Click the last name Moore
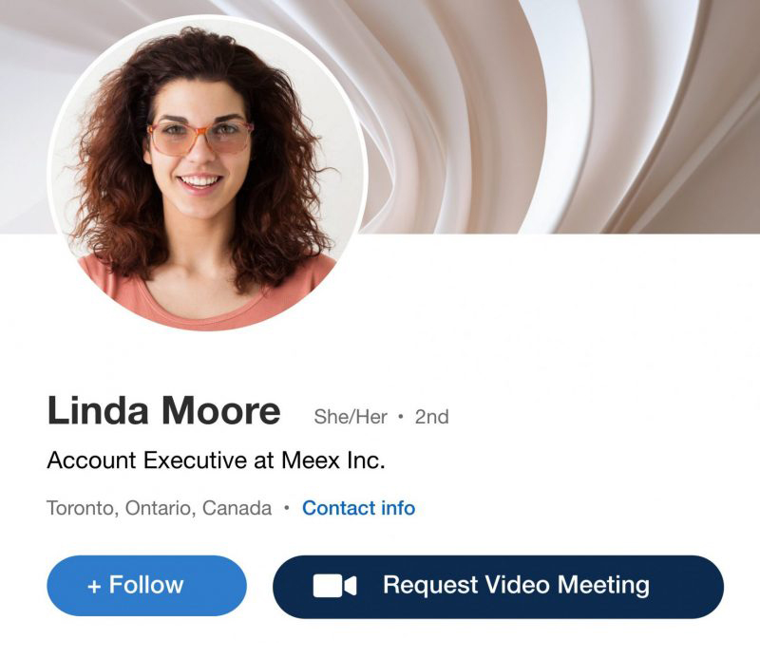Image resolution: width=760 pixels, height=658 pixels. coord(221,411)
